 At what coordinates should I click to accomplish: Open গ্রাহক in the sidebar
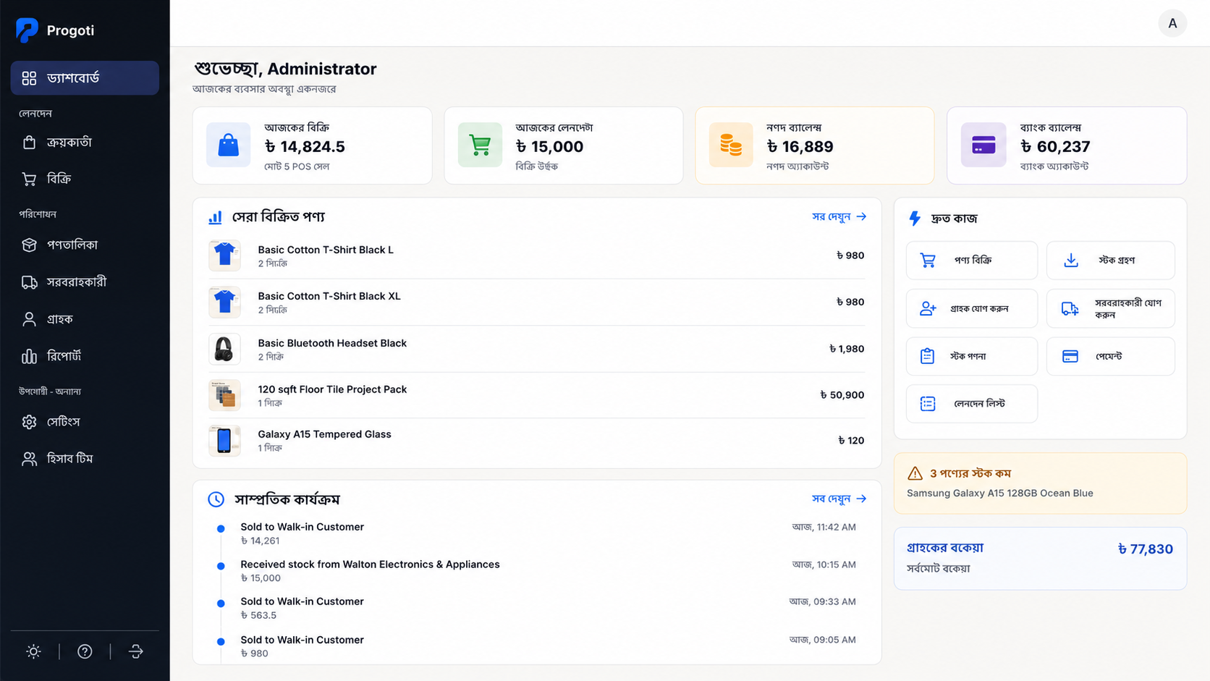(x=85, y=318)
